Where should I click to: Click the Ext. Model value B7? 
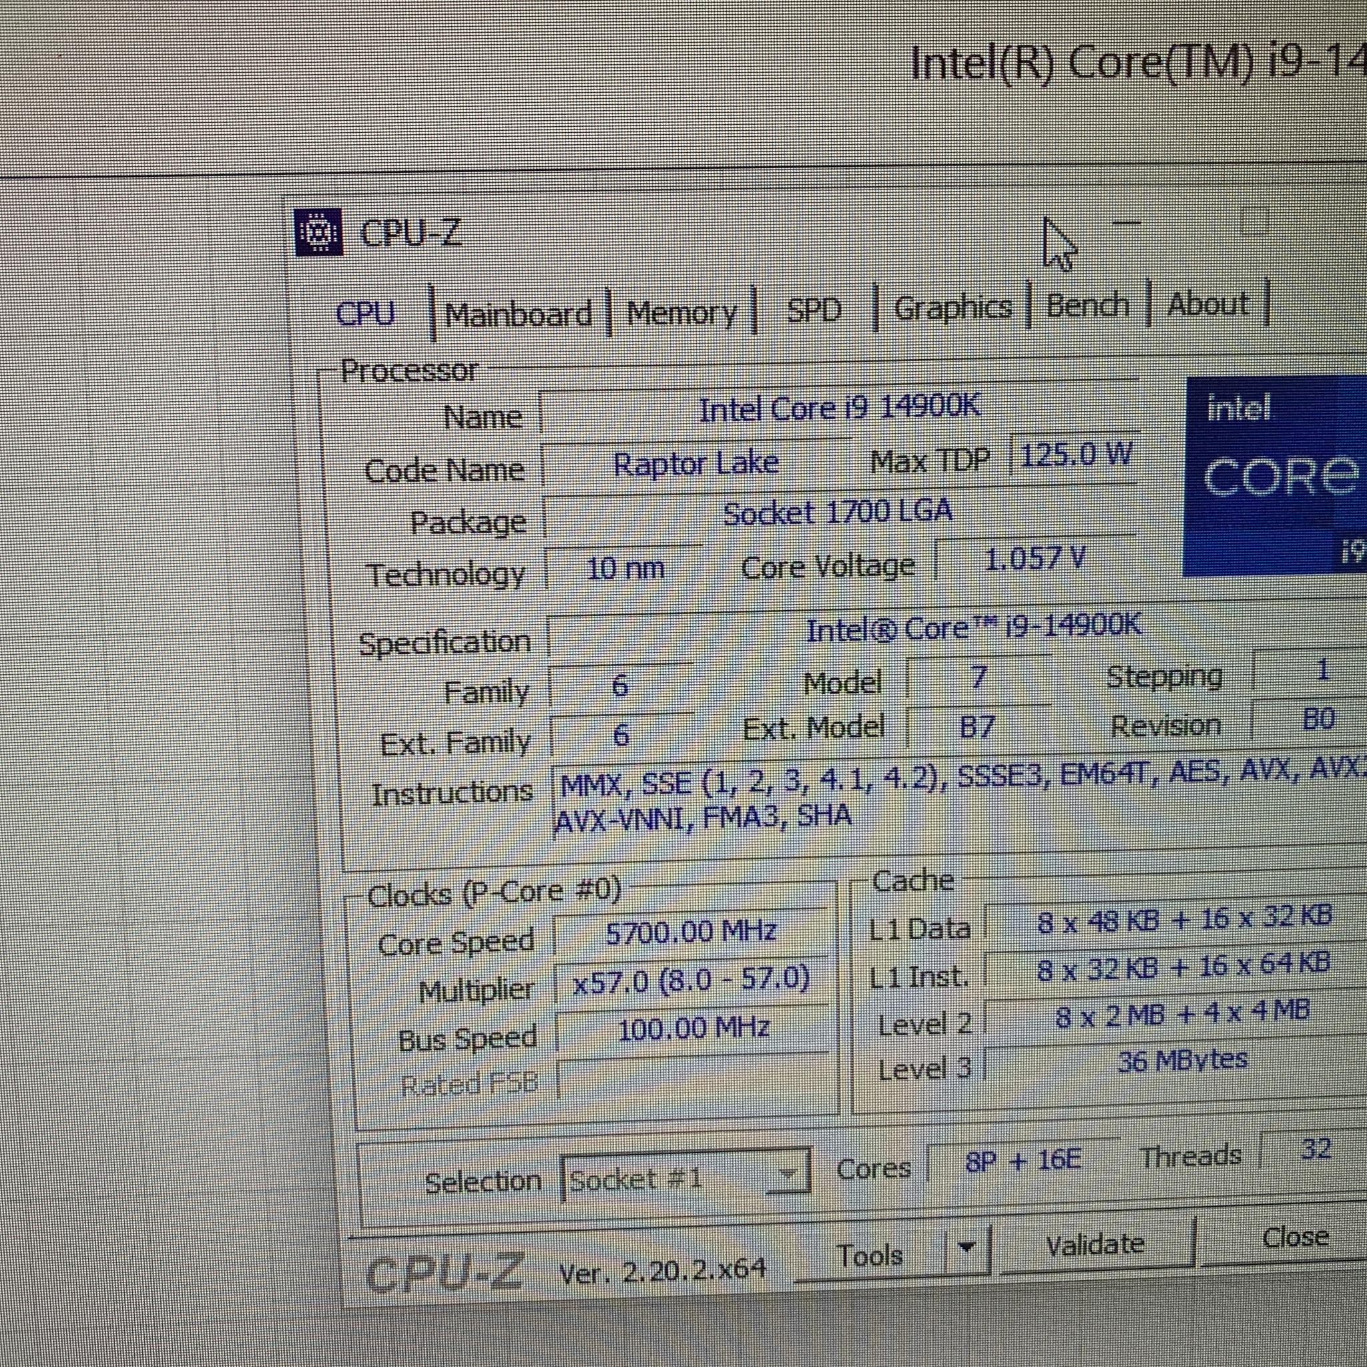click(977, 727)
